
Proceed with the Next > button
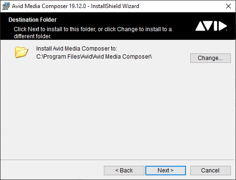pos(166,171)
